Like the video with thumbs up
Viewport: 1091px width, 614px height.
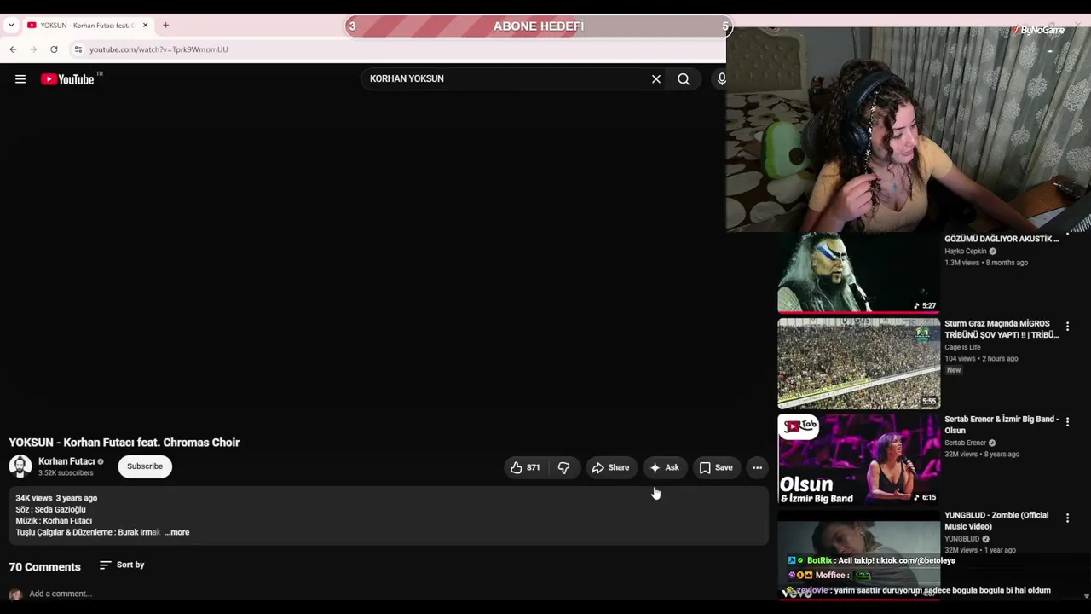[524, 467]
